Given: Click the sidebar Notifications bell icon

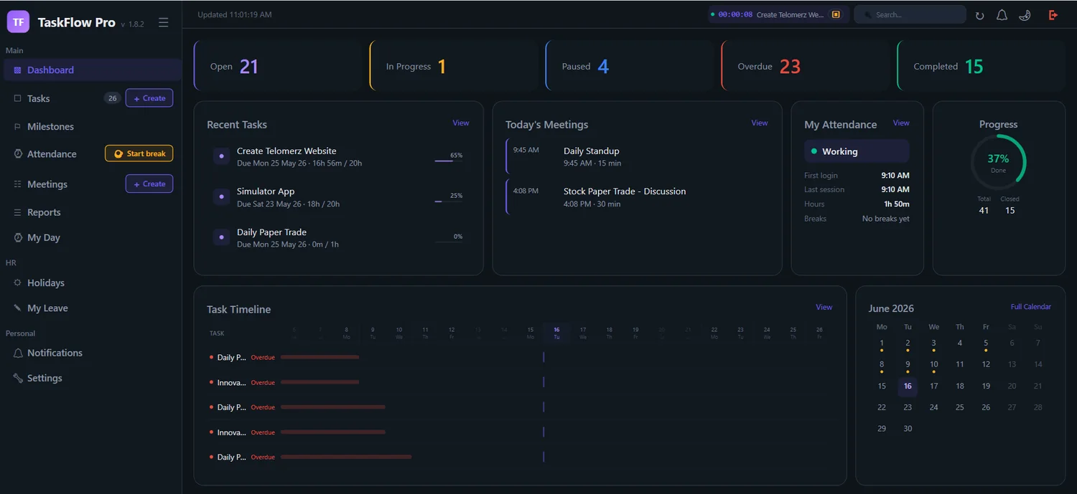Looking at the screenshot, I should tap(18, 353).
